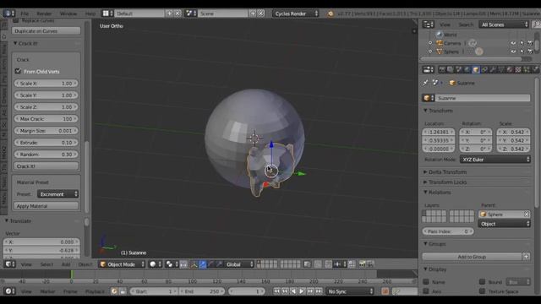The image size is (541, 304).
Task: Open the Properties editor type selector
Action: pyautogui.click(x=429, y=69)
